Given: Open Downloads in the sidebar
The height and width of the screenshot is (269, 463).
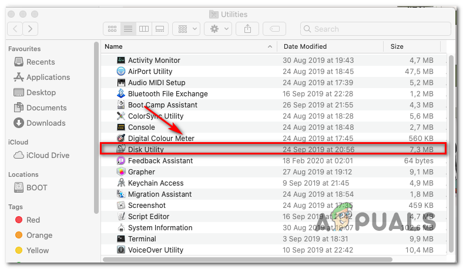Looking at the screenshot, I should 40,123.
